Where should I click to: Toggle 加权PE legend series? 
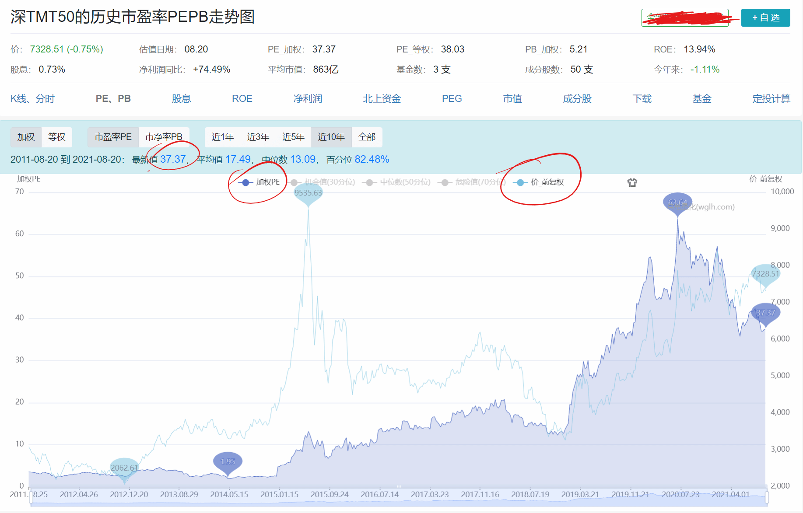point(259,182)
